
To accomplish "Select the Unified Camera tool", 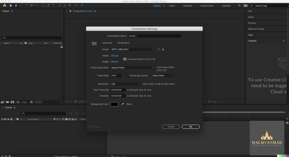I will (x=32, y=6).
